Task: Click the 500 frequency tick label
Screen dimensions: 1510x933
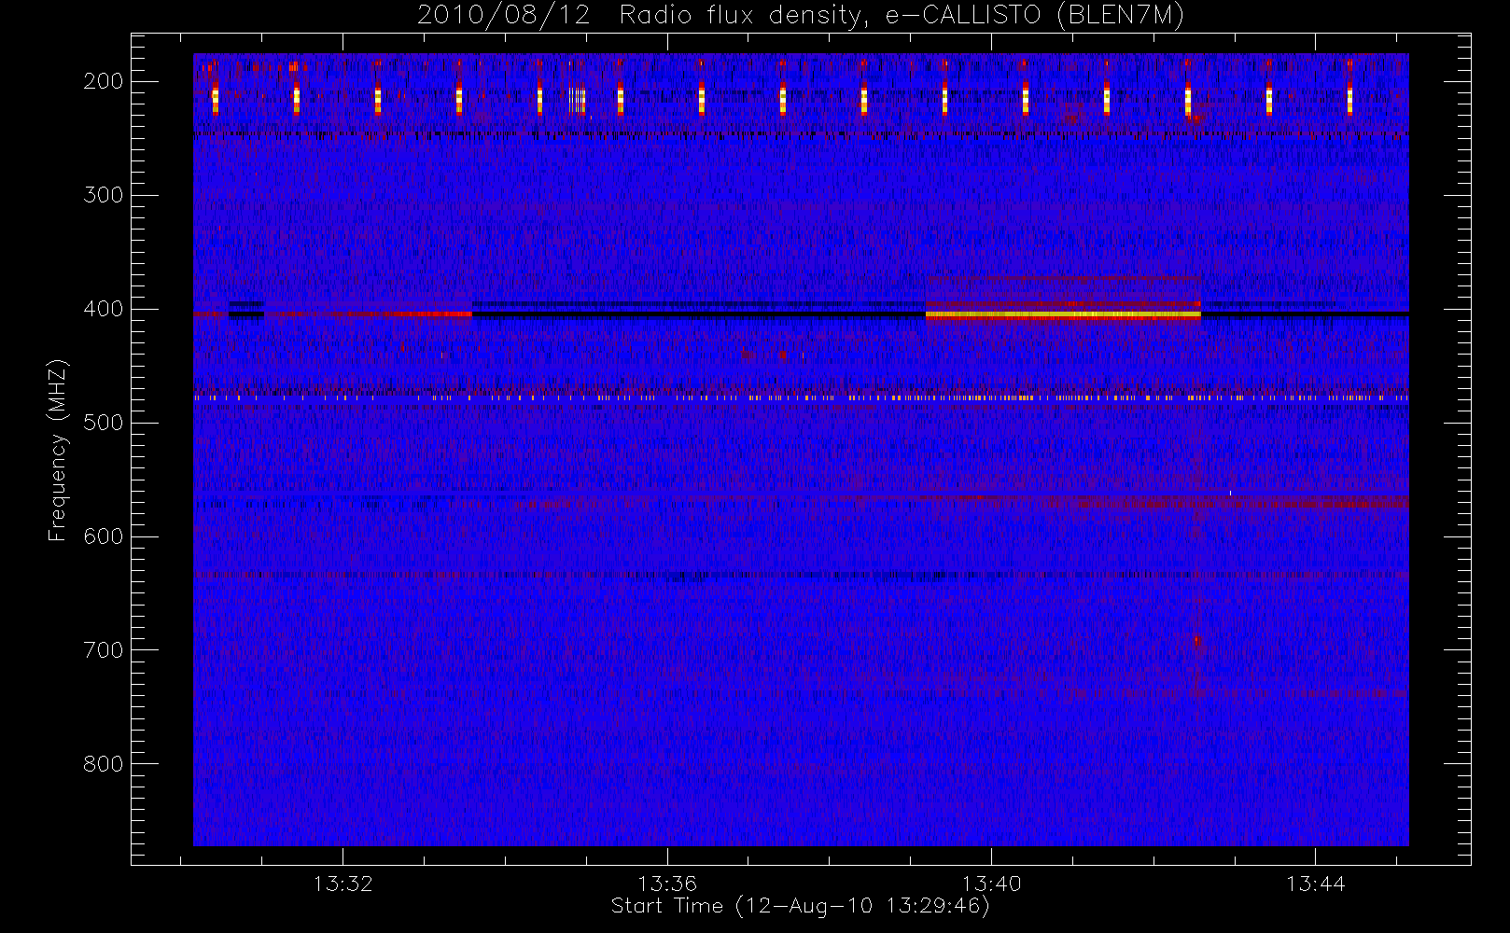Action: [104, 423]
